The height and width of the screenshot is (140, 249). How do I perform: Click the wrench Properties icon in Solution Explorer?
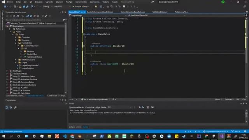click(46, 16)
